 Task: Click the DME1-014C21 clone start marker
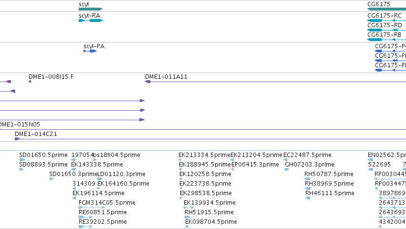pyautogui.click(x=17, y=139)
